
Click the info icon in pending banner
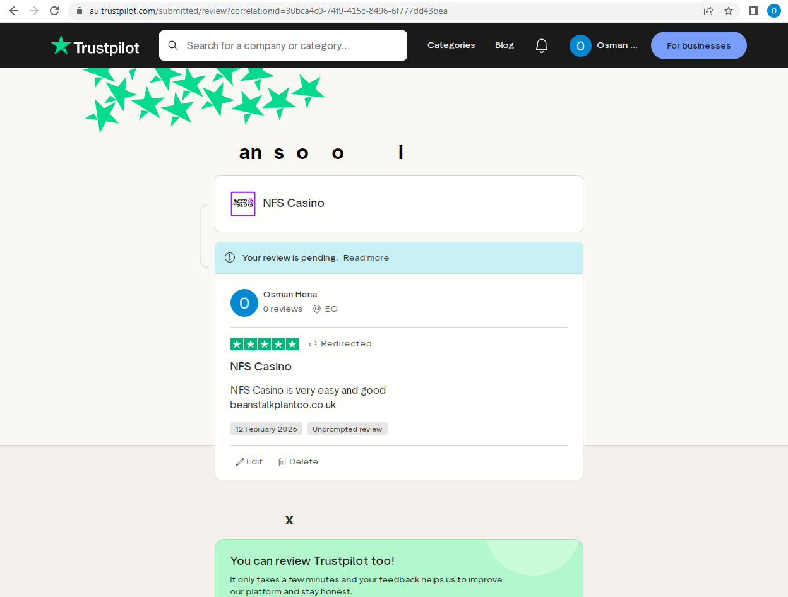tap(230, 257)
